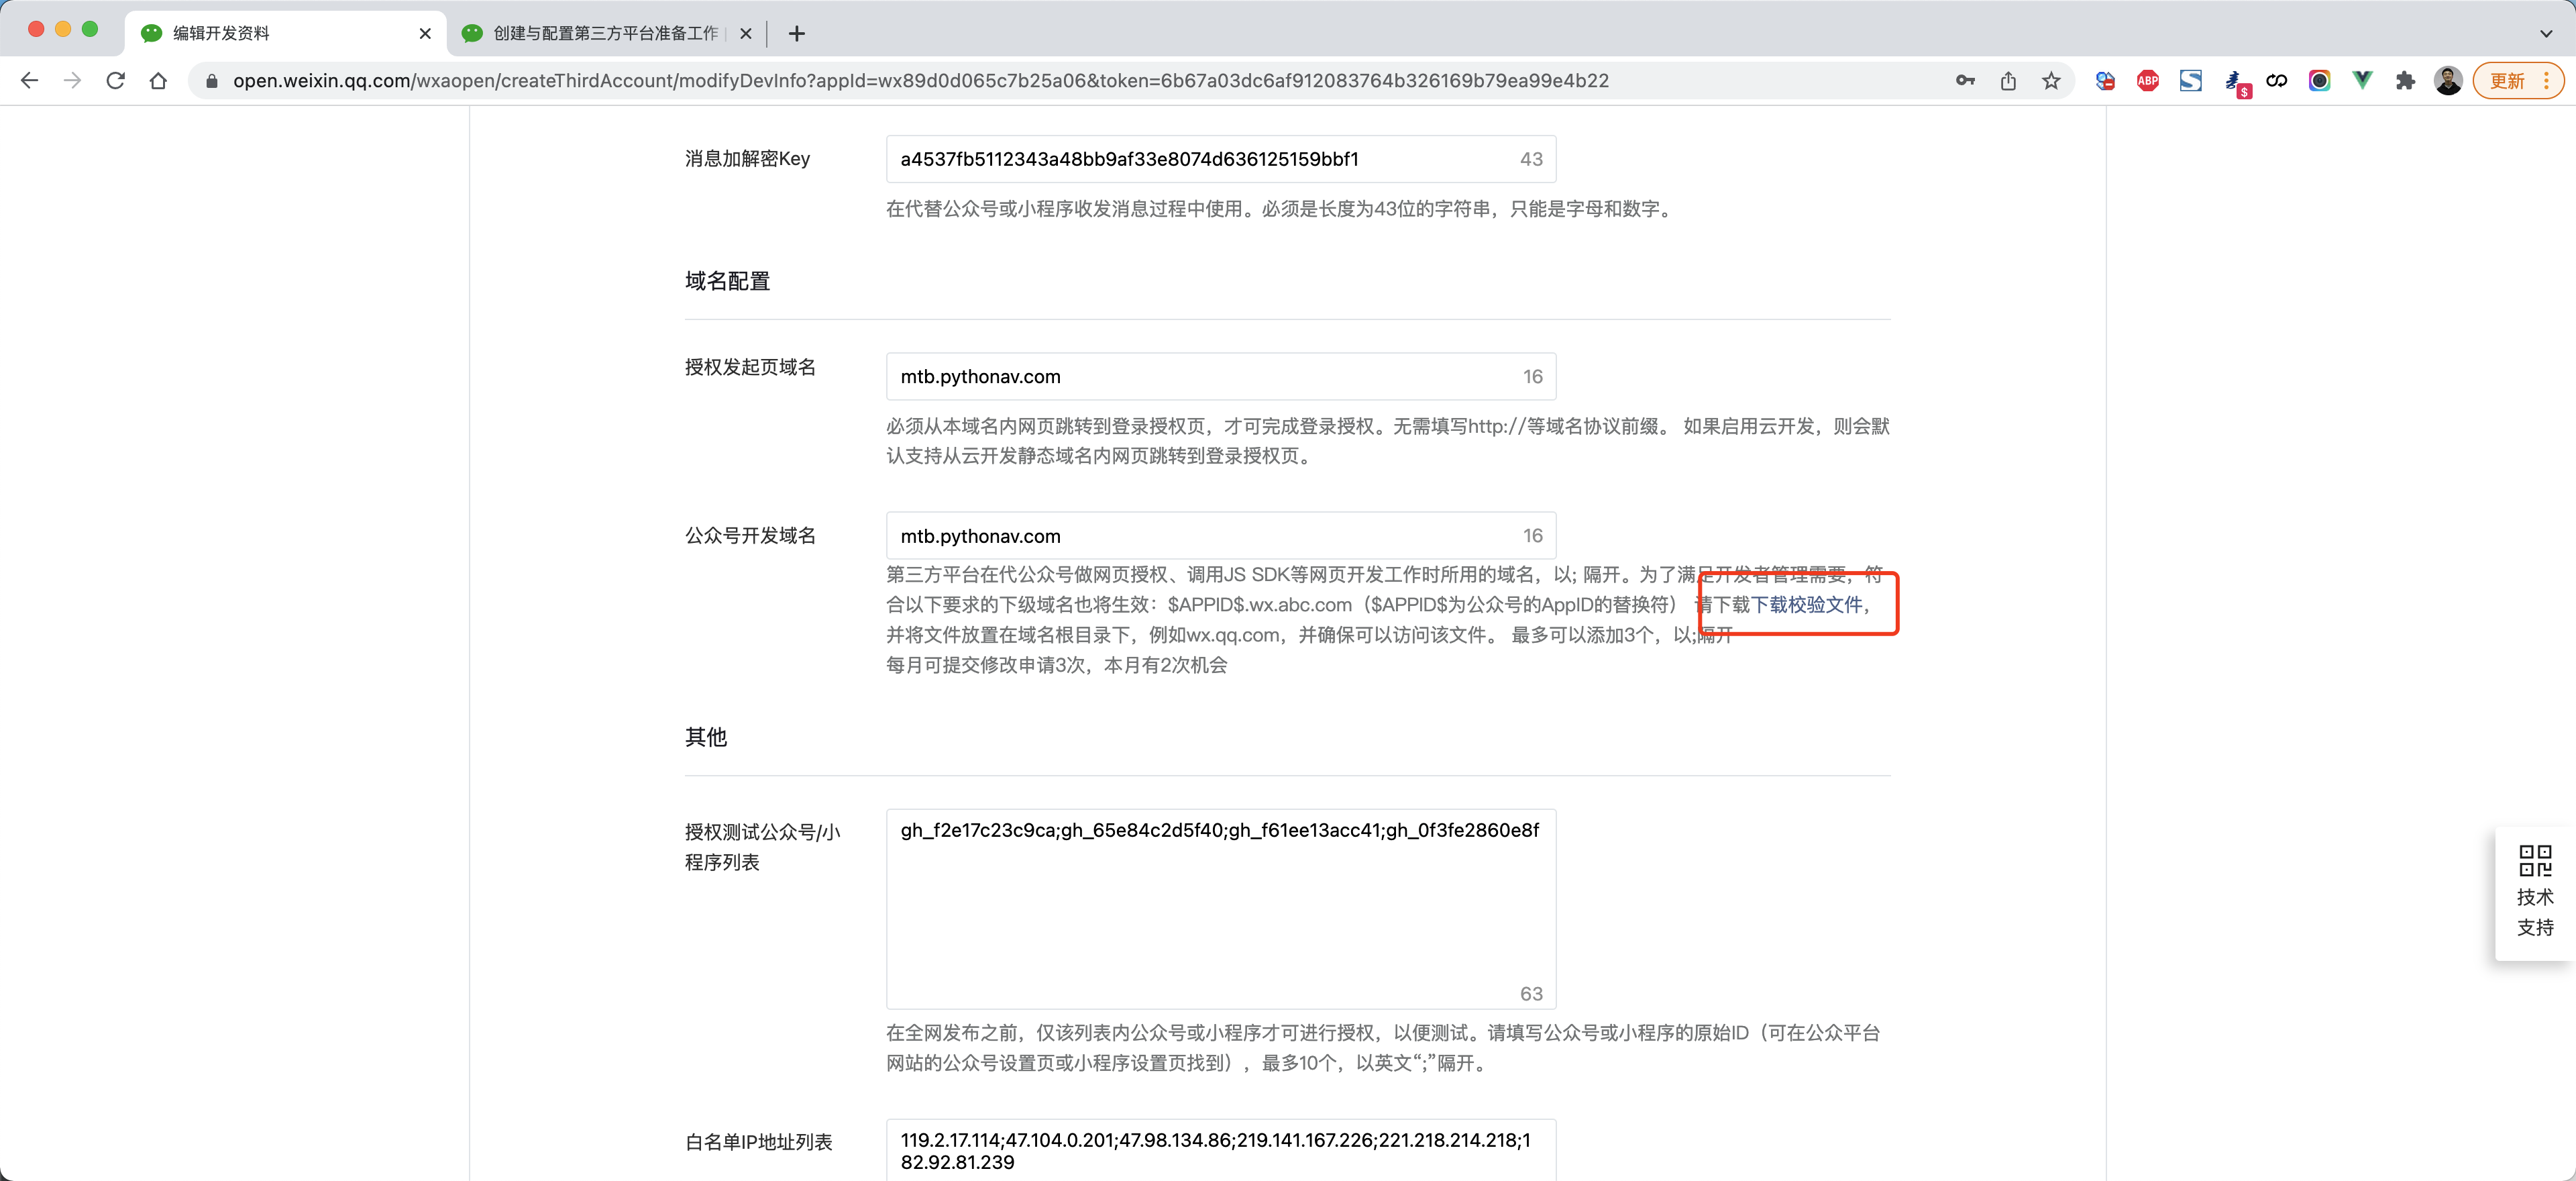Screen dimensions: 2576x1181
Task: Open Chrome three-dot menu beside 更新
Action: [2546, 81]
